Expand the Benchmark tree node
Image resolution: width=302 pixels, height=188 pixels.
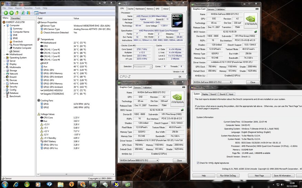(x=4, y=96)
